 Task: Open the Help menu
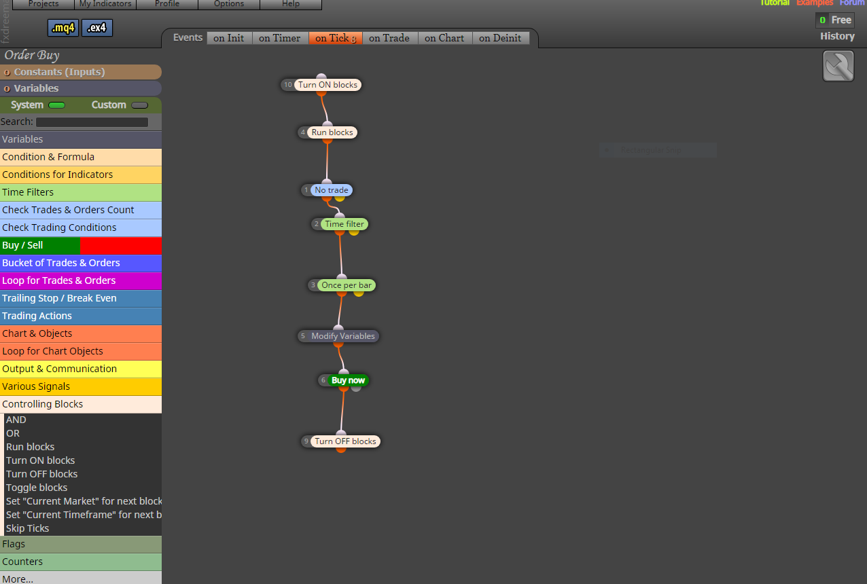[x=291, y=4]
